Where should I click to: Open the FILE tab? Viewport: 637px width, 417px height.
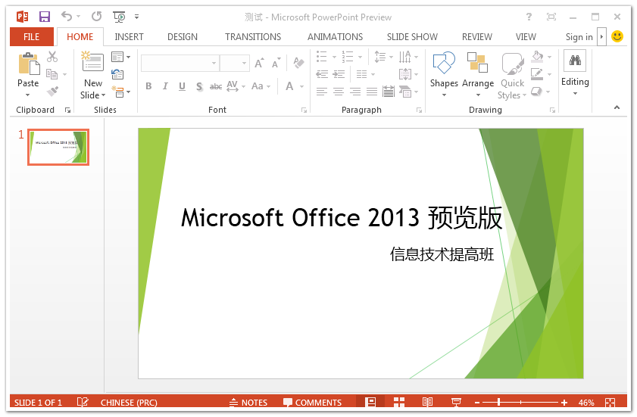click(x=31, y=37)
